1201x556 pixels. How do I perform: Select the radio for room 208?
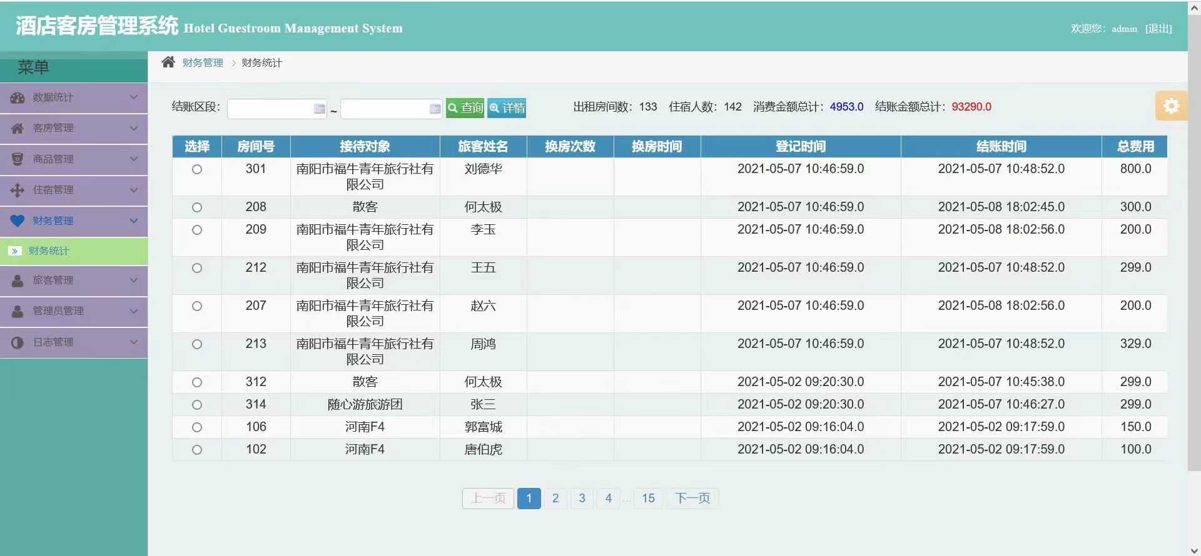tap(197, 207)
